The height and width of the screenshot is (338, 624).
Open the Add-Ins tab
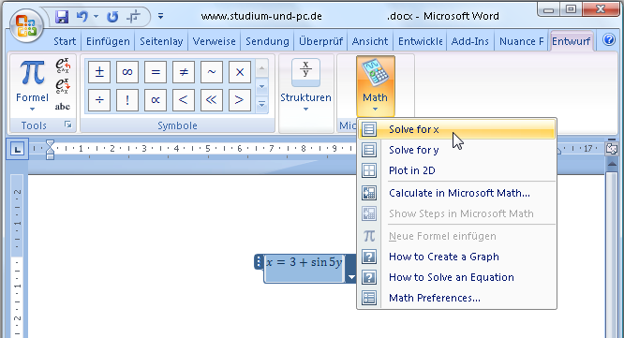pyautogui.click(x=469, y=41)
